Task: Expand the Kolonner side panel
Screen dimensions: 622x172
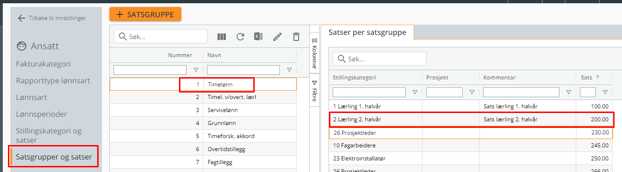Action: click(x=315, y=53)
